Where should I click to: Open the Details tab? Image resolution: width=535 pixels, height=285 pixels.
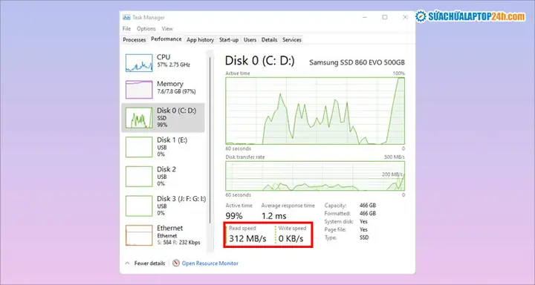click(269, 40)
